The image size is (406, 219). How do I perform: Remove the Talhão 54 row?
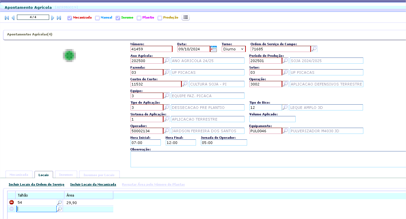coord(12,202)
